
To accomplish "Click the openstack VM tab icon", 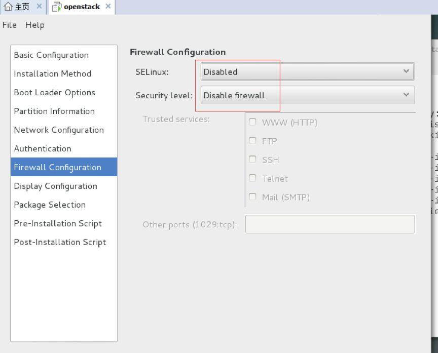I will click(57, 7).
